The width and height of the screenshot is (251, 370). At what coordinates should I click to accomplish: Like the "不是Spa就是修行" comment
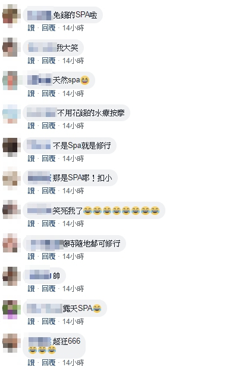31,159
